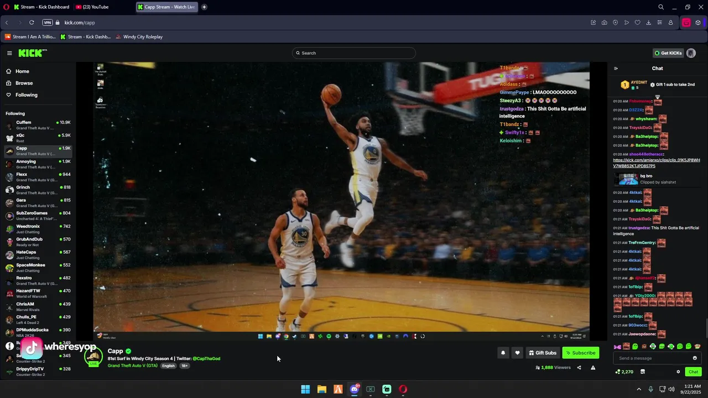Open Discord from taskbar

pyautogui.click(x=355, y=389)
